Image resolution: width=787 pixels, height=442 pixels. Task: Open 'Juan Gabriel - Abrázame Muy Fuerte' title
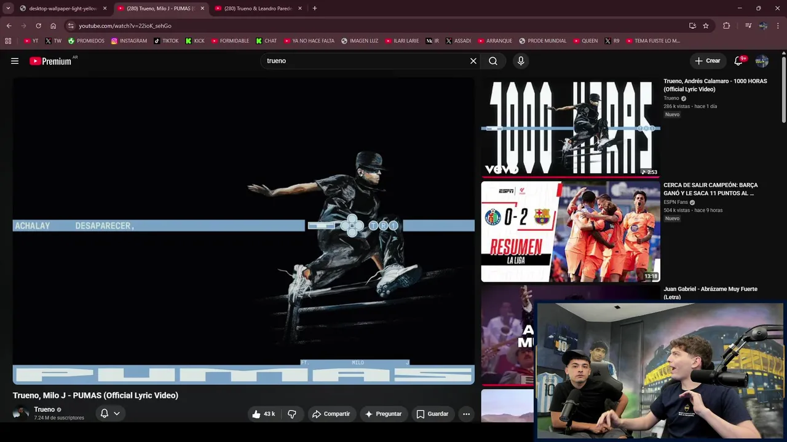coord(710,293)
